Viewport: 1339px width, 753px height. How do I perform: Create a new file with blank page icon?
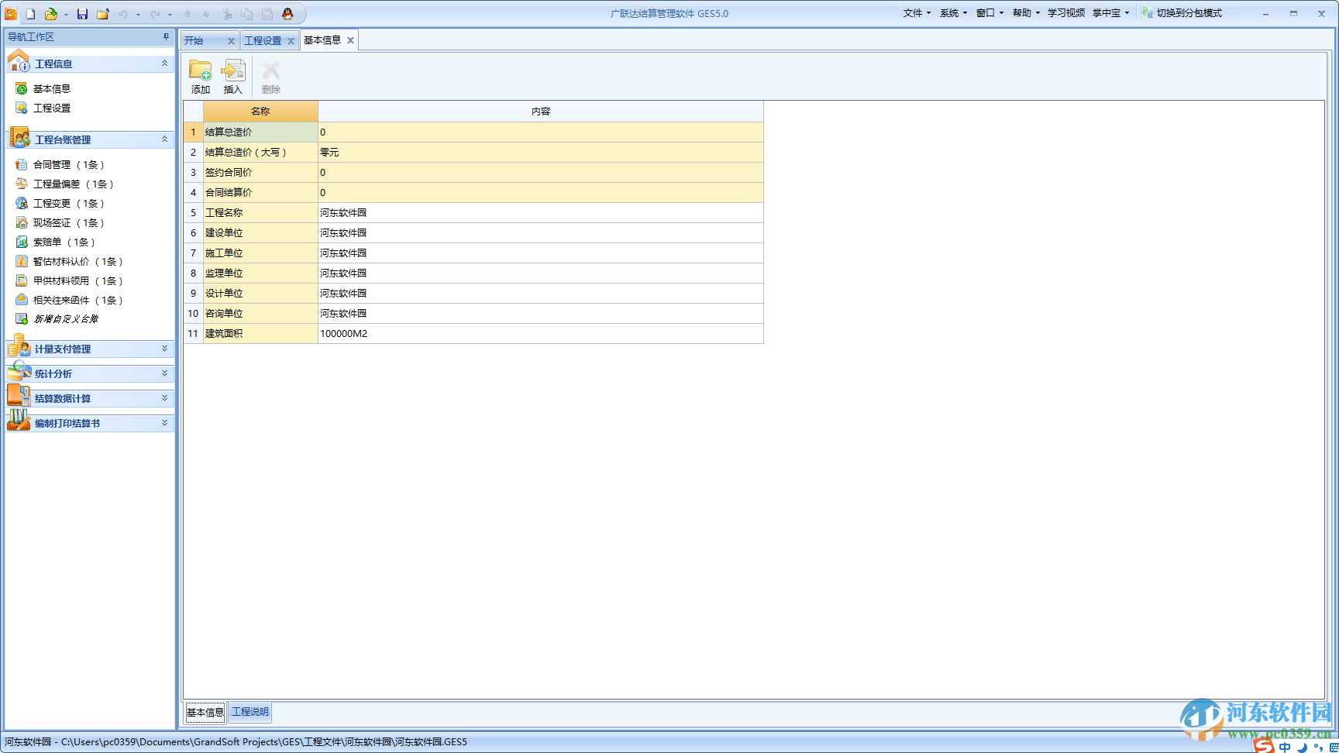[30, 14]
